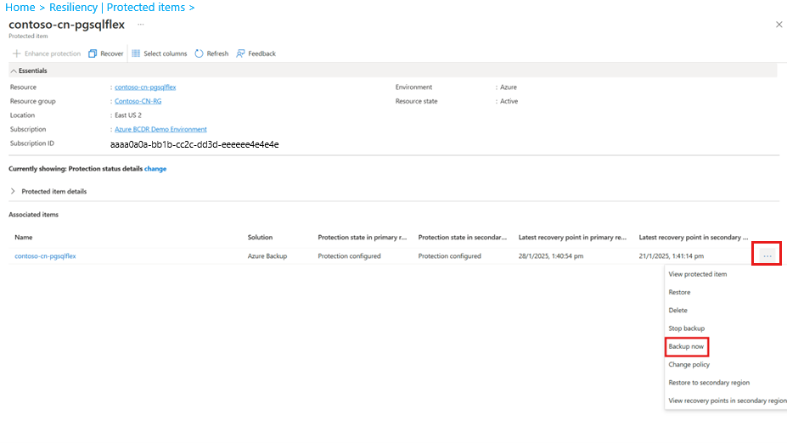Click the Recover icon in toolbar
This screenshot has height=443, width=787.
pyautogui.click(x=93, y=53)
